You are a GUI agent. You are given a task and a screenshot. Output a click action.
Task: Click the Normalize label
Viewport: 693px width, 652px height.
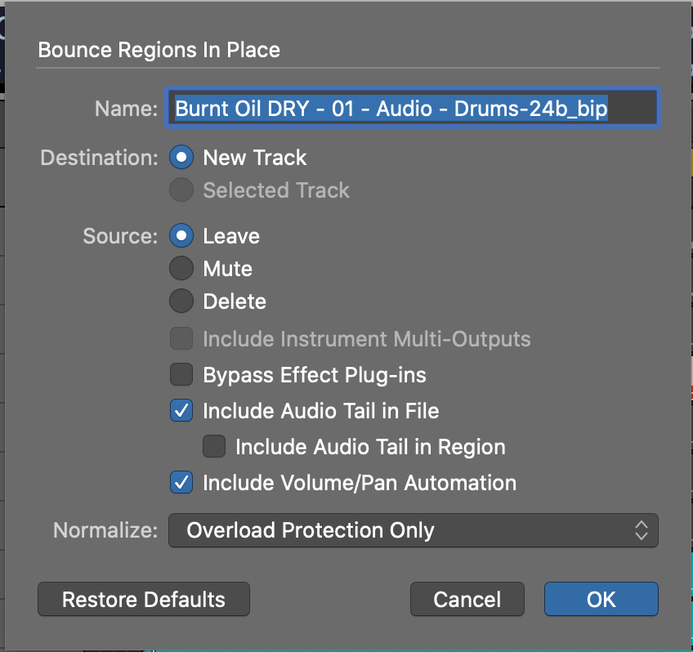[x=105, y=530]
